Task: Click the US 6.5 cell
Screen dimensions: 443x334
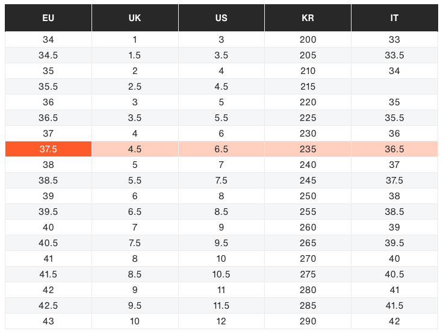Action: tap(221, 149)
